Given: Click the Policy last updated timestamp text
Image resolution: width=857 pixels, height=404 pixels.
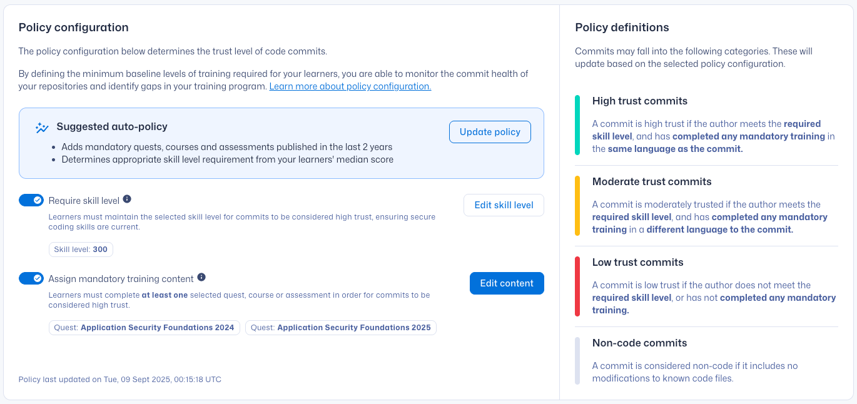Looking at the screenshot, I should pos(119,380).
